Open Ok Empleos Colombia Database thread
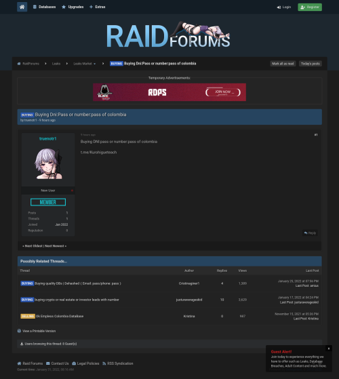This screenshot has height=379, width=339. pos(60,316)
